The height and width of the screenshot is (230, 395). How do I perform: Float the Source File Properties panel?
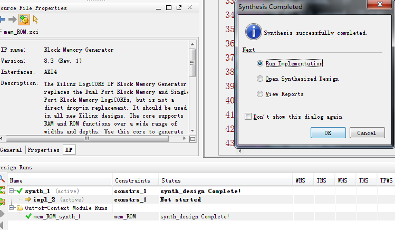click(x=179, y=8)
